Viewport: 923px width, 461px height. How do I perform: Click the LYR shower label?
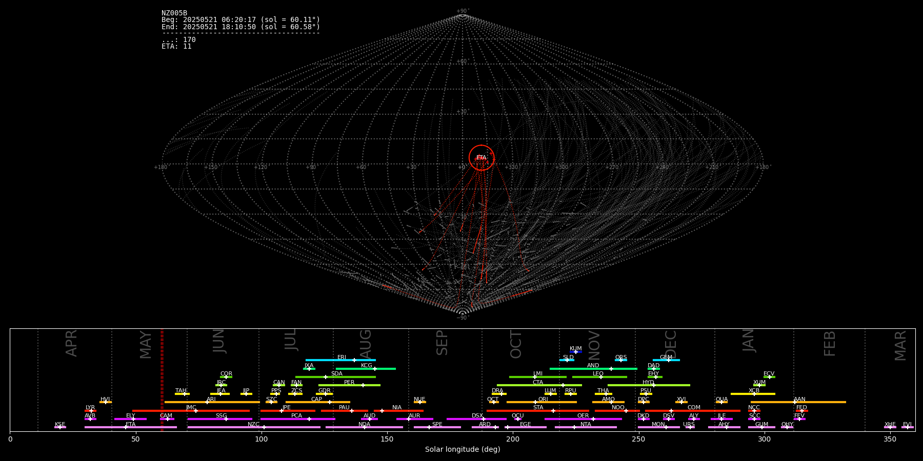coord(90,408)
